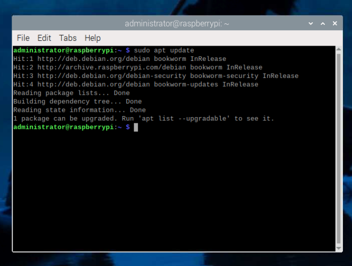This screenshot has width=352, height=266.
Task: Click the Hit:3 debian-security line
Action: coord(156,76)
